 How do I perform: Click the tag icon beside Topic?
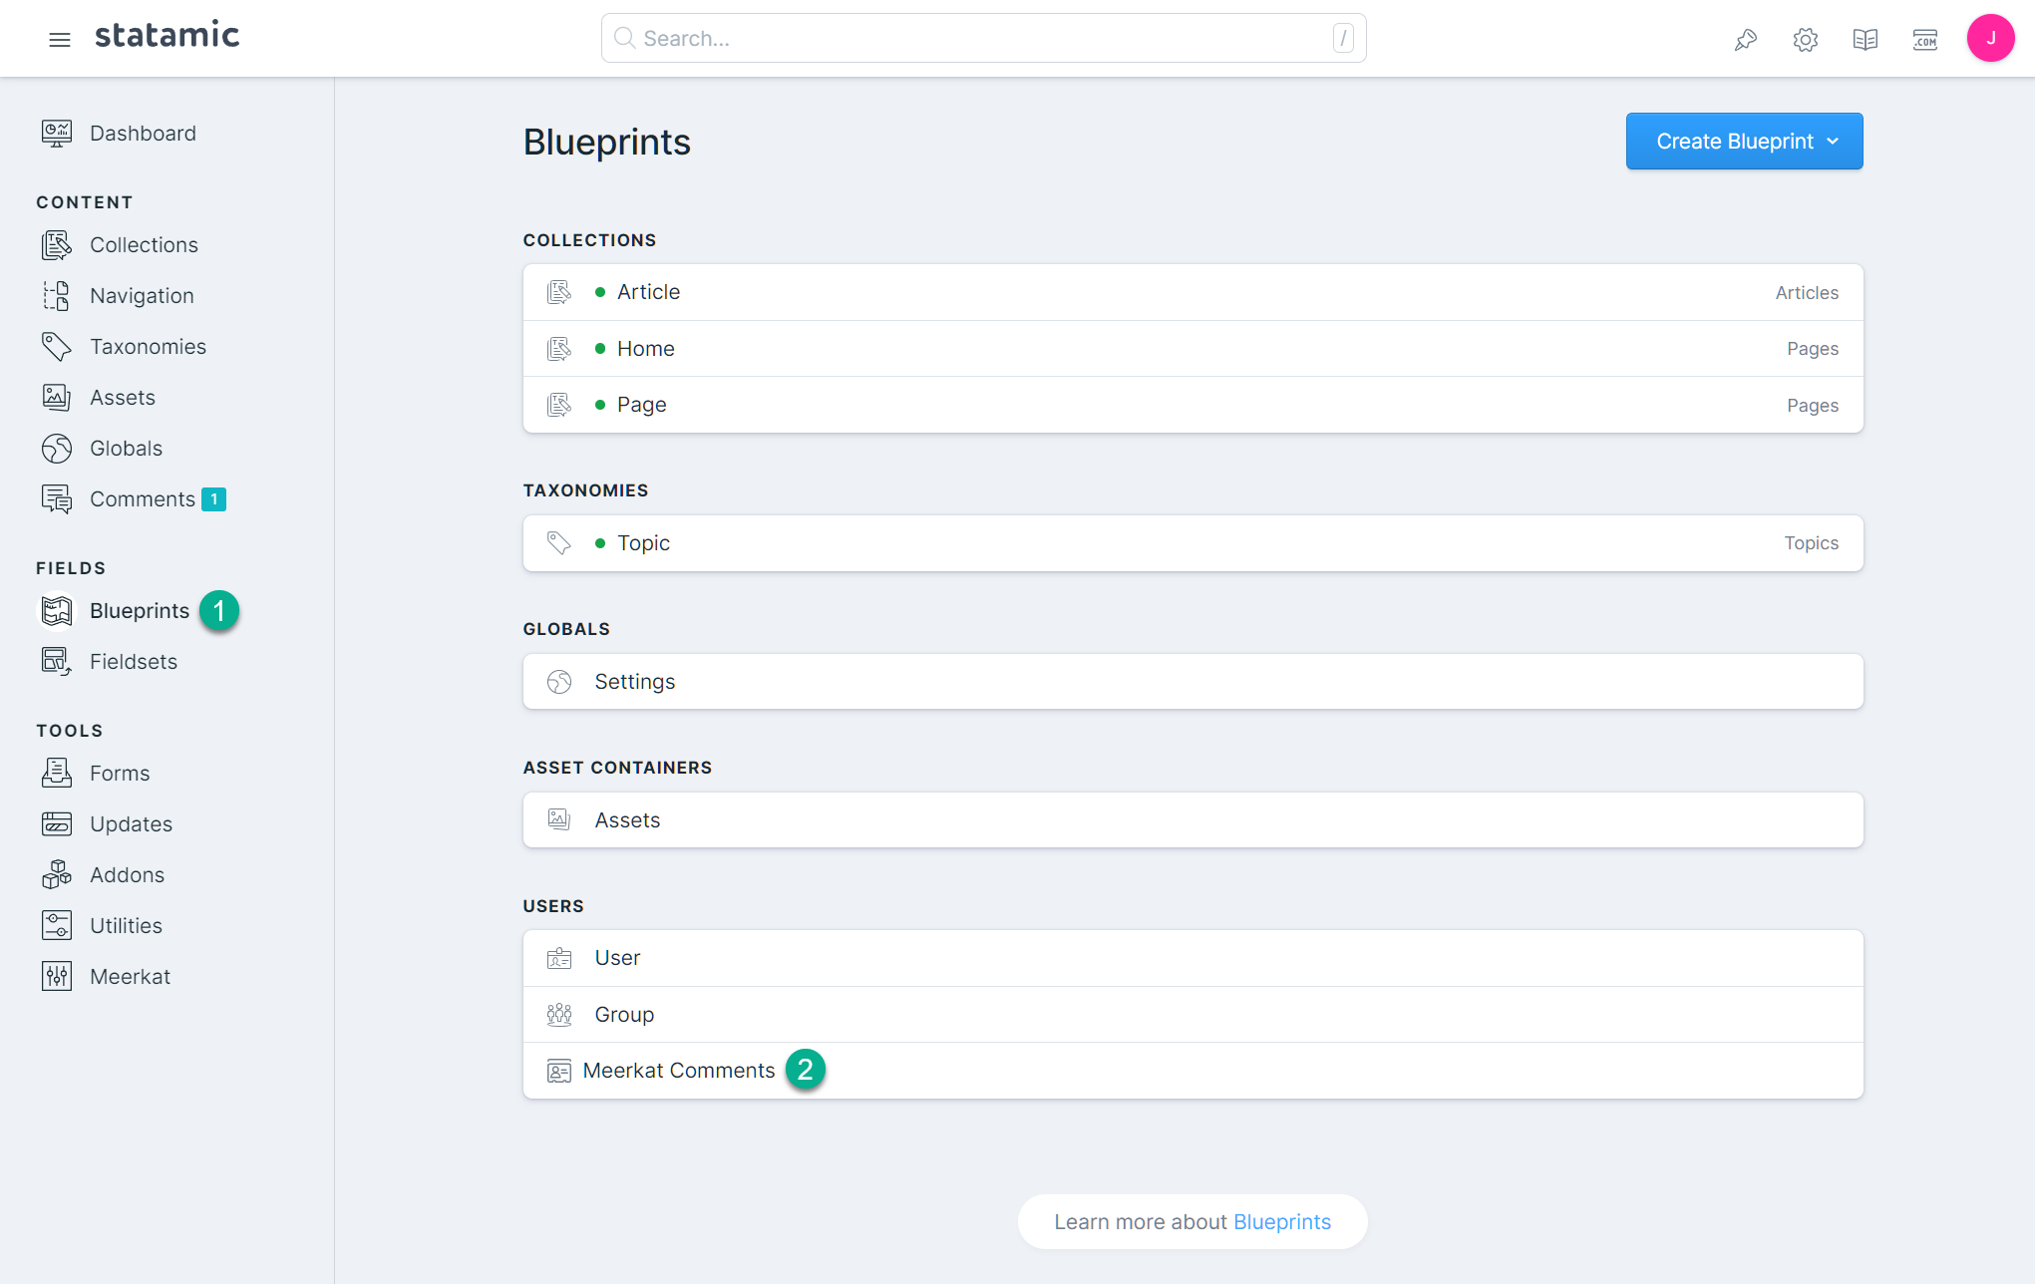pos(559,543)
